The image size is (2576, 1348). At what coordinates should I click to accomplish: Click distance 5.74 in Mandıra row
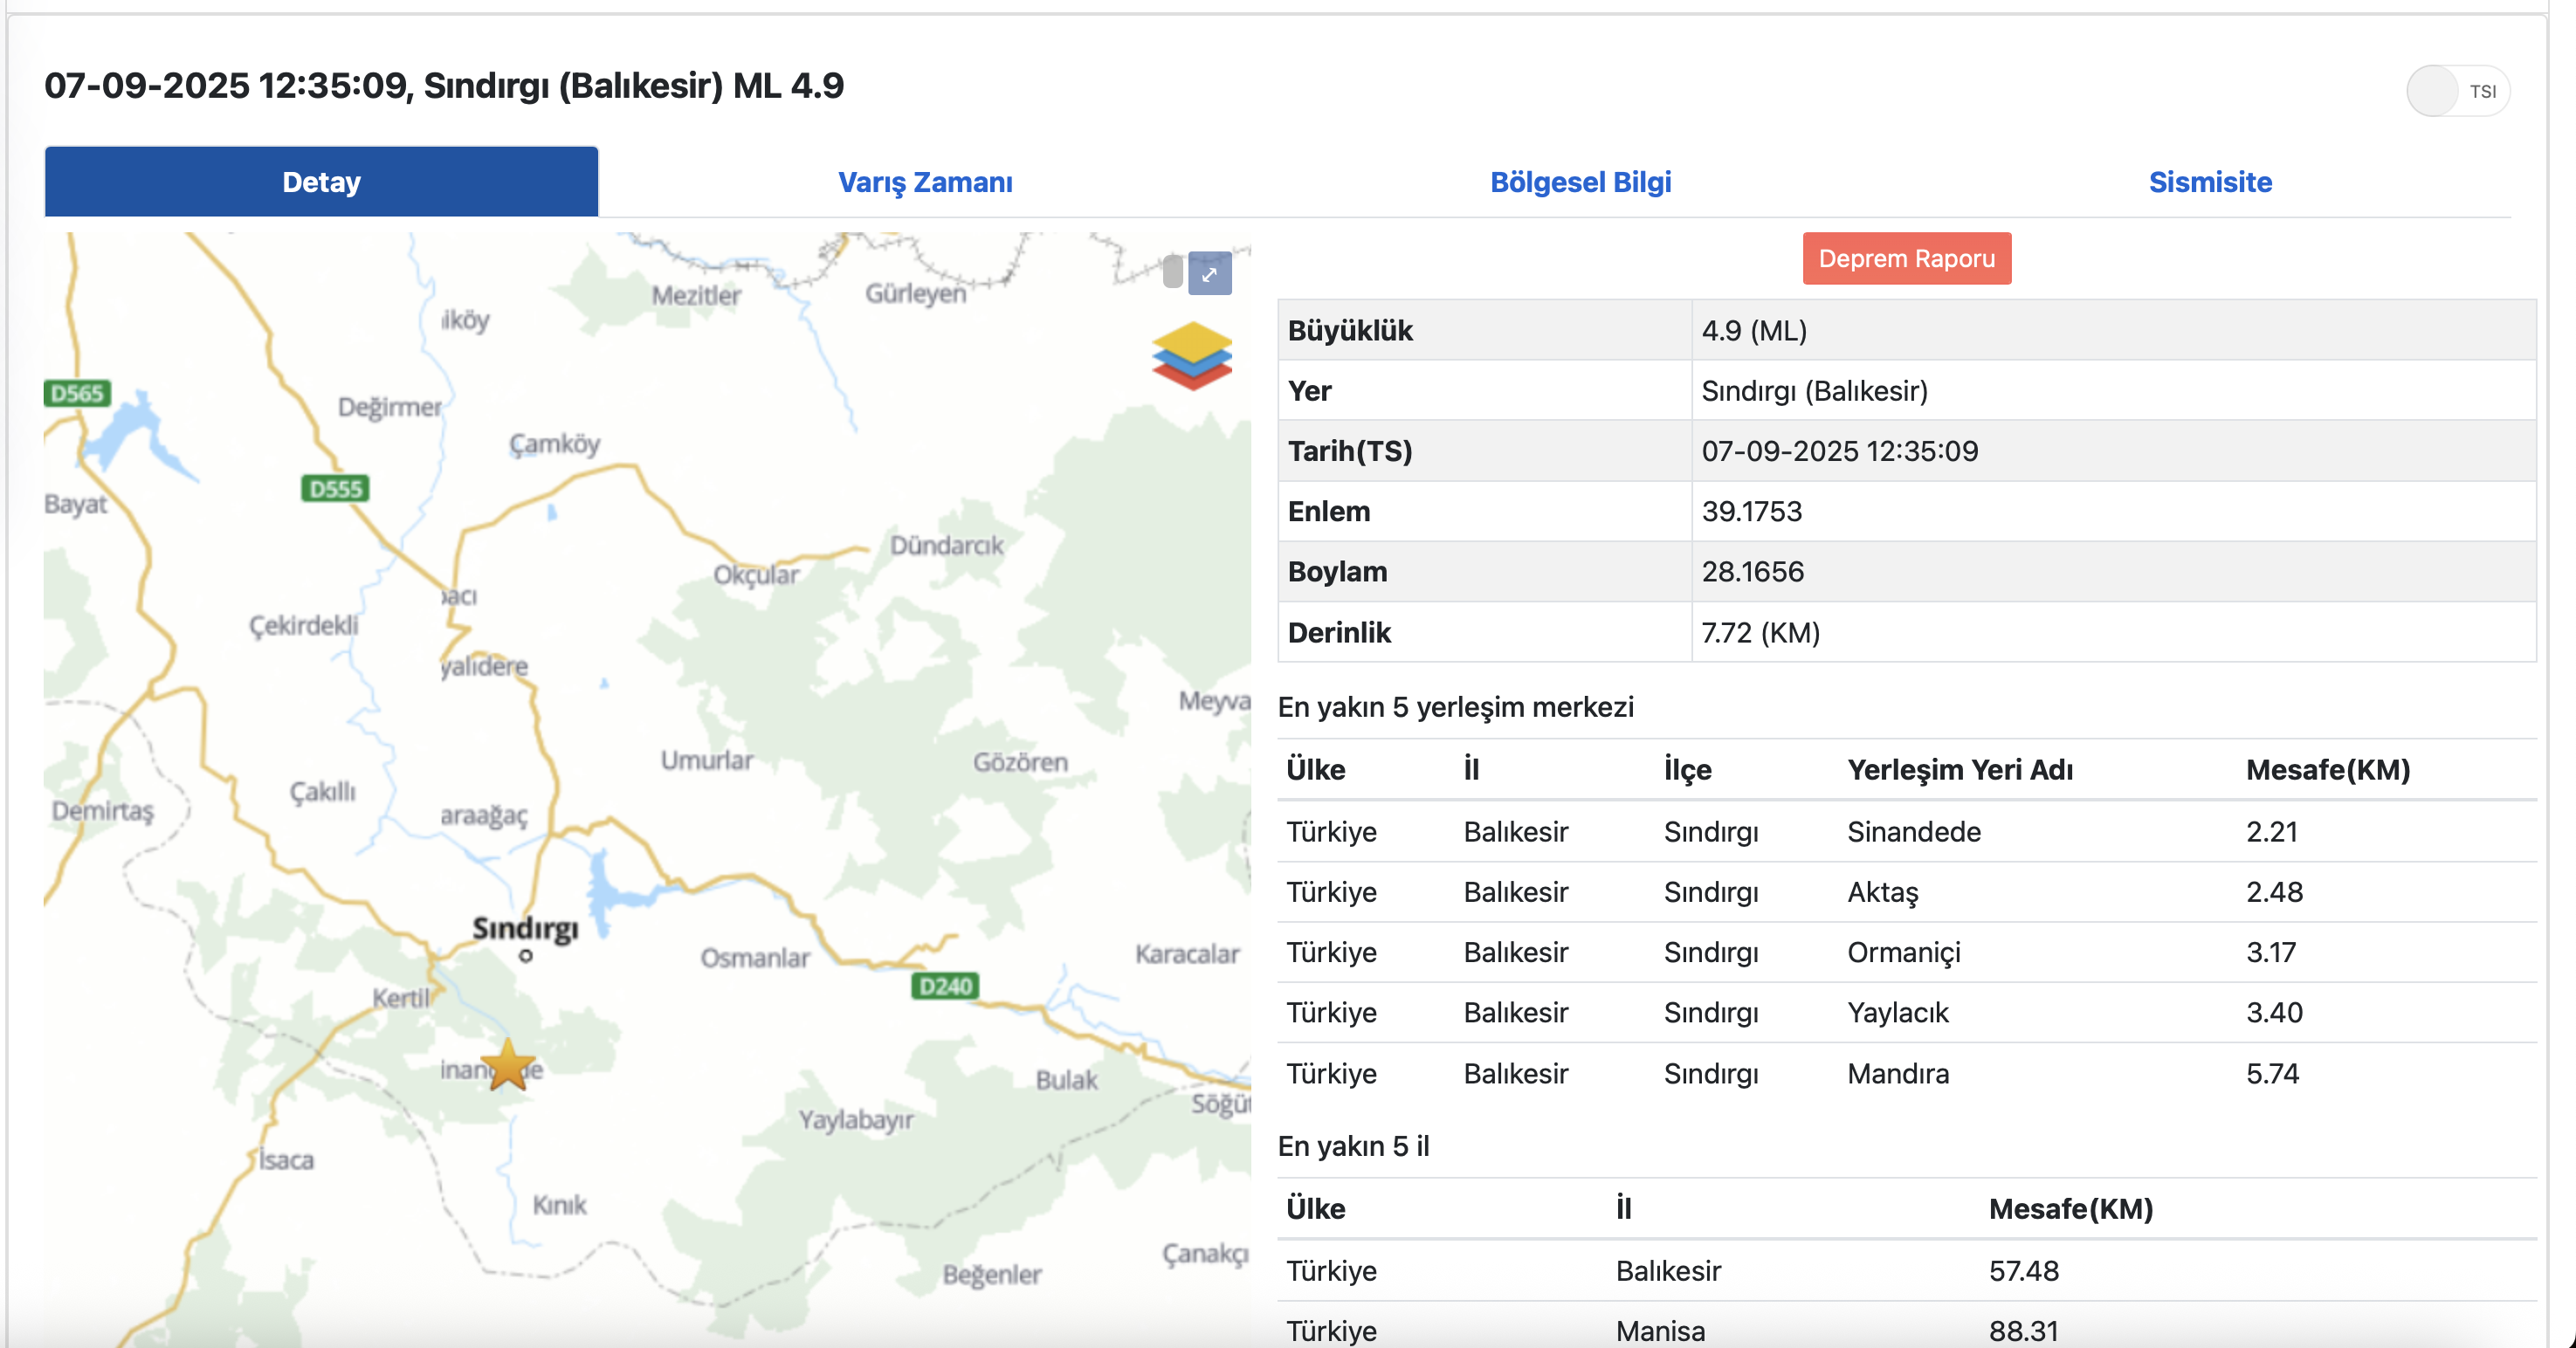click(x=2272, y=1073)
